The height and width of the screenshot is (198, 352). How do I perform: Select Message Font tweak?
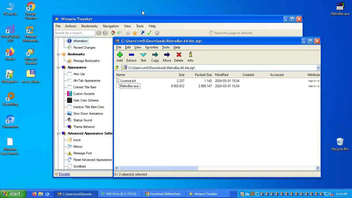(x=82, y=153)
